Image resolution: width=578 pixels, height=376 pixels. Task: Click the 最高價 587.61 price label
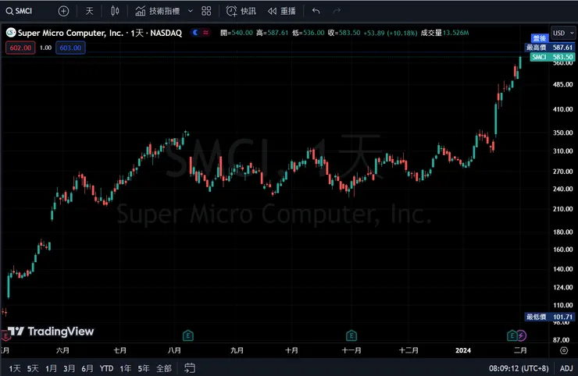(550, 48)
